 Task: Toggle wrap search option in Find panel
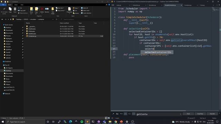pos(125,114)
